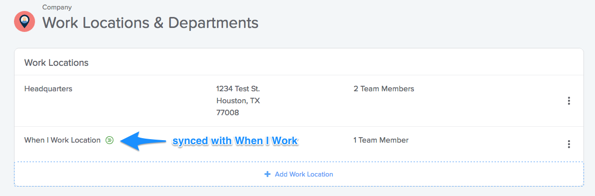This screenshot has height=196, width=595.
Task: Click the 1 Team Member count
Action: [381, 140]
